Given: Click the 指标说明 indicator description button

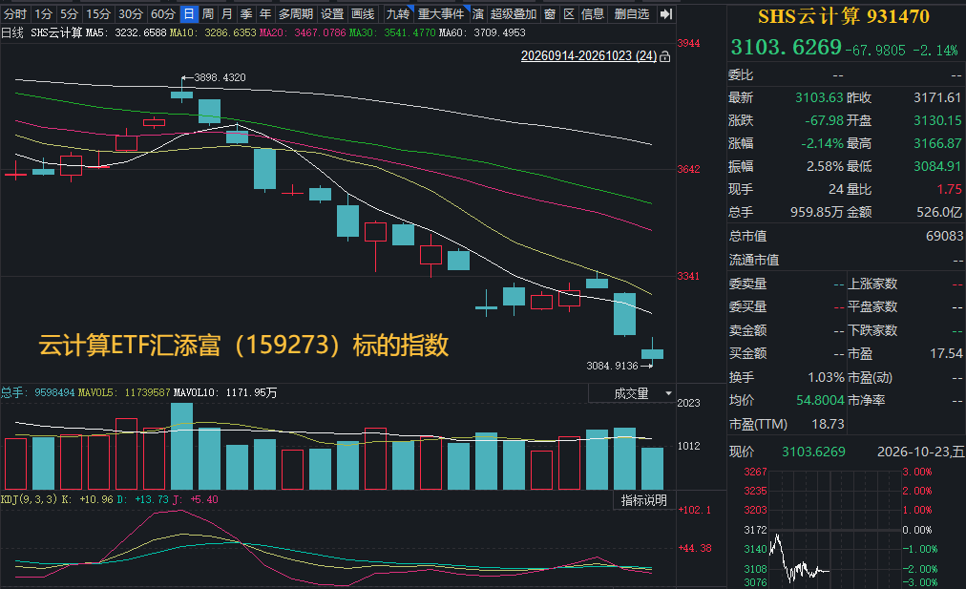Looking at the screenshot, I should coord(643,500).
